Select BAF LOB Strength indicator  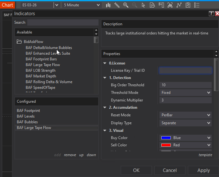pos(41,70)
